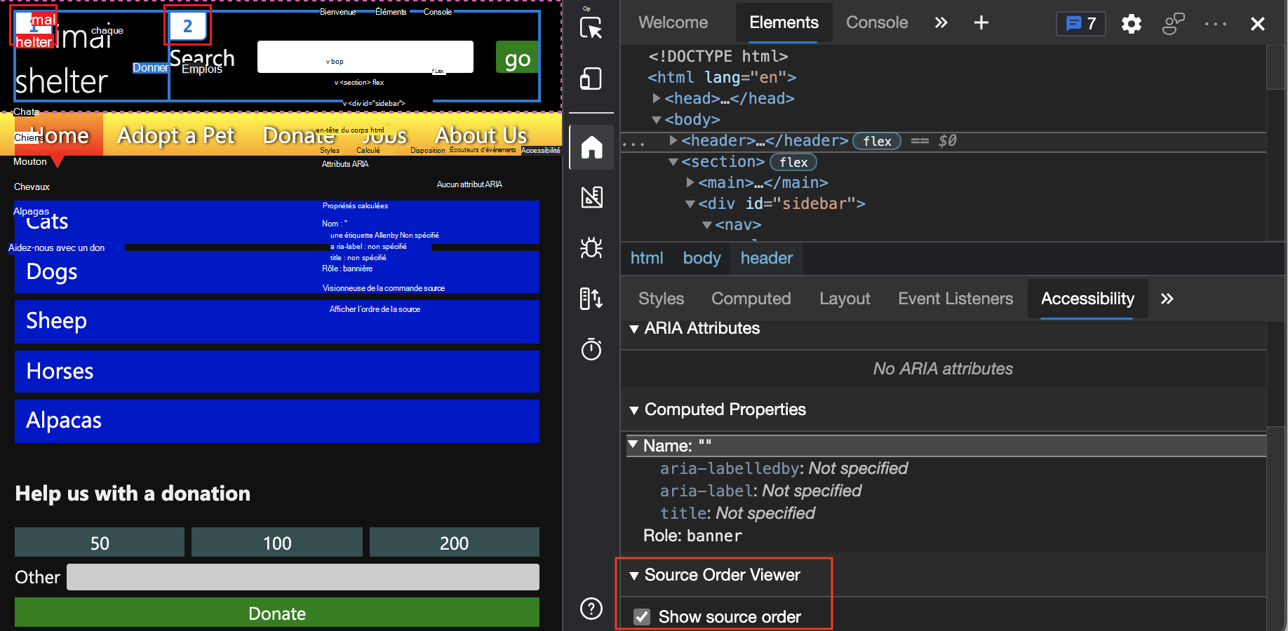Screen dimensions: 1288x631
Task: Open the Styles pane tab
Action: 661,299
